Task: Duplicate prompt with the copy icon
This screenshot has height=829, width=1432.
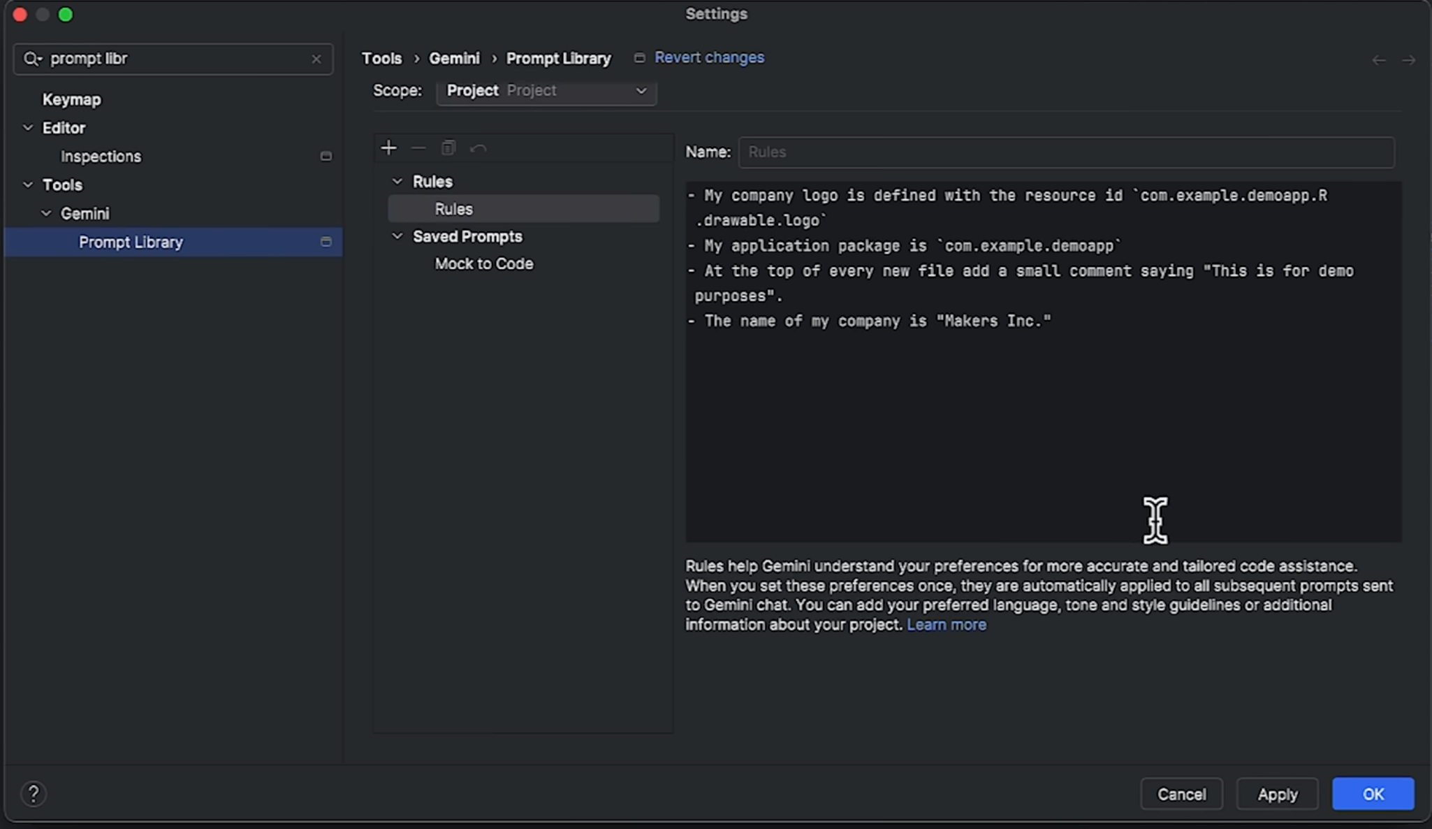Action: [448, 147]
